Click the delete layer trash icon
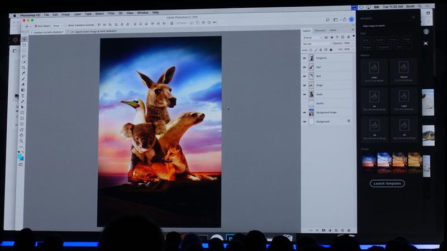The image size is (447, 251). (349, 230)
